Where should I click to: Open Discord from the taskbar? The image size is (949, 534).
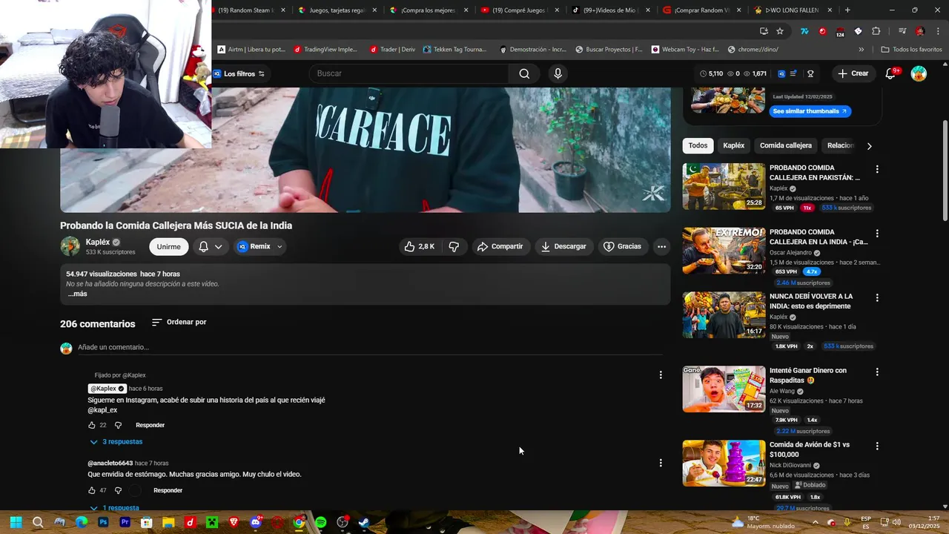pyautogui.click(x=256, y=522)
